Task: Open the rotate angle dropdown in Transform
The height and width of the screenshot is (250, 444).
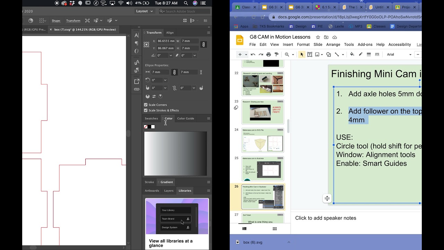Action: click(x=171, y=55)
